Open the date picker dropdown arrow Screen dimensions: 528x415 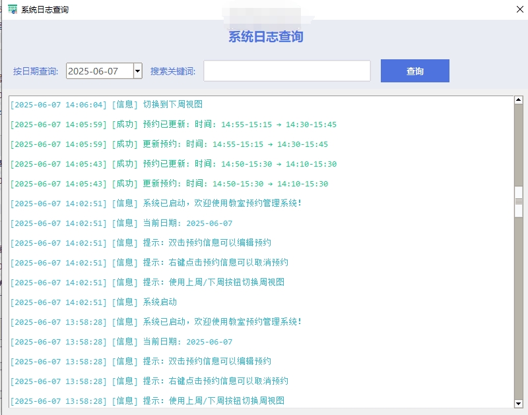coord(137,71)
